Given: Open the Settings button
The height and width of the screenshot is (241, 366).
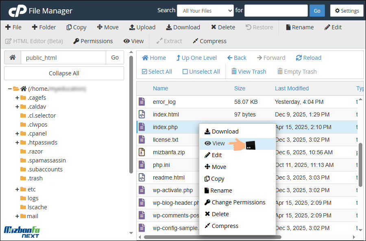Looking at the screenshot, I should pos(346,11).
